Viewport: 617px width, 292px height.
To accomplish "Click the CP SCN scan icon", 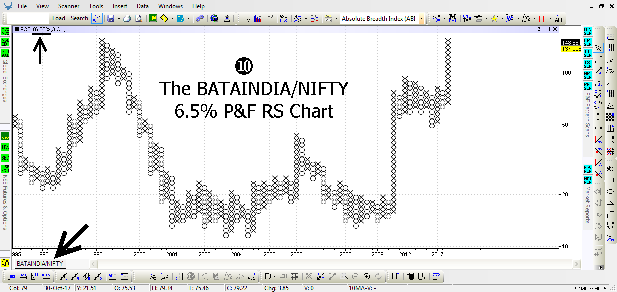I will pos(587,42).
